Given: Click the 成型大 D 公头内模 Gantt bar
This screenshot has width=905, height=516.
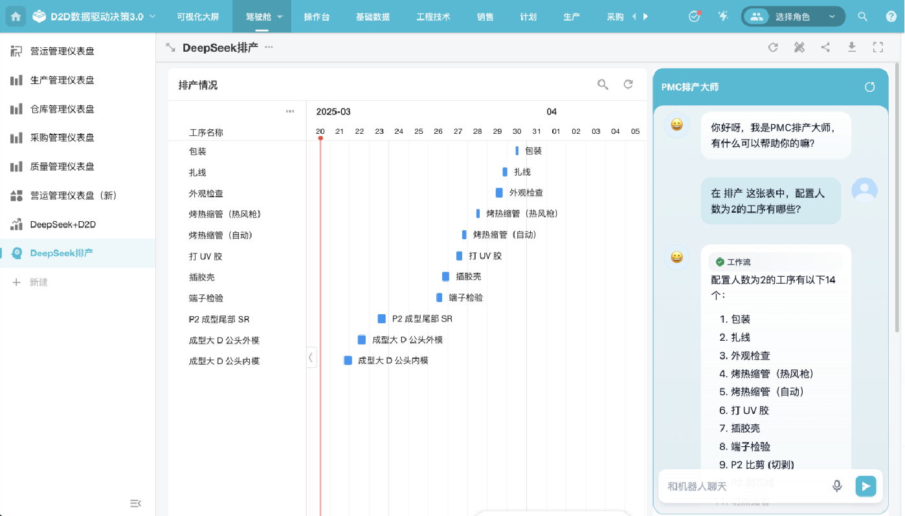Looking at the screenshot, I should pyautogui.click(x=348, y=360).
